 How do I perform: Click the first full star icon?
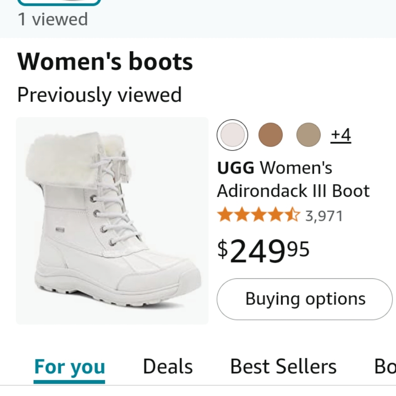(226, 214)
